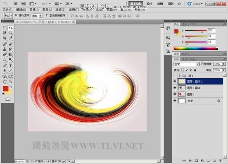Pick a color from the spectrum ramp

[196, 48]
